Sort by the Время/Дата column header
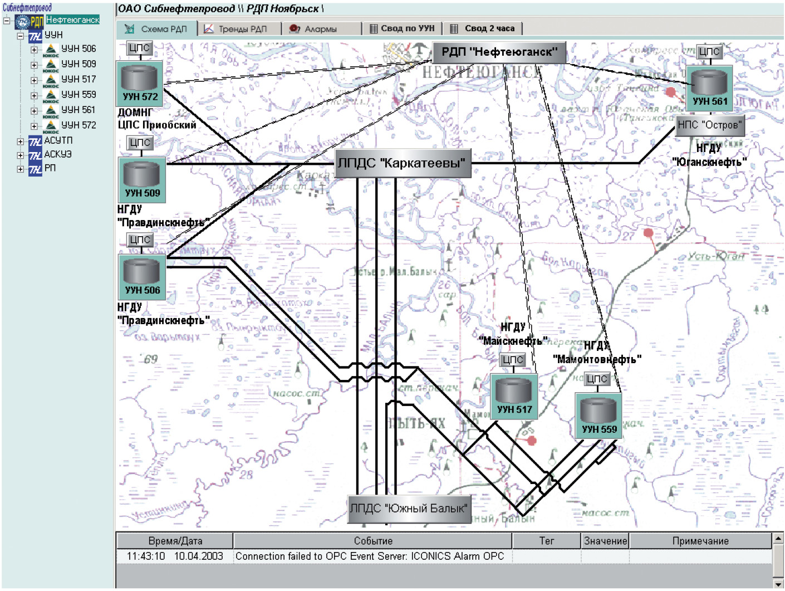 pos(175,541)
